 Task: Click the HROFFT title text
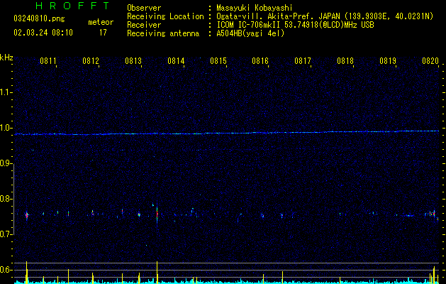pos(73,6)
